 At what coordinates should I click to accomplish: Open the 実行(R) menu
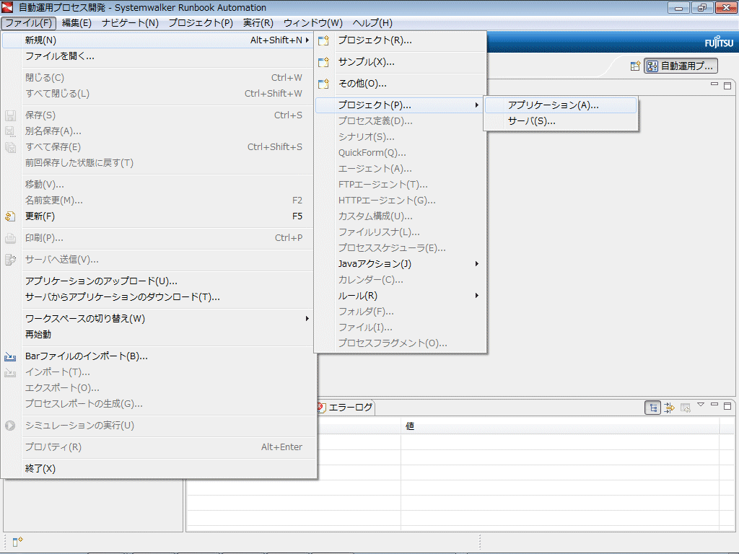point(258,23)
